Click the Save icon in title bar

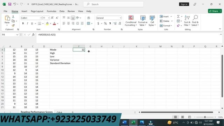[10, 4]
